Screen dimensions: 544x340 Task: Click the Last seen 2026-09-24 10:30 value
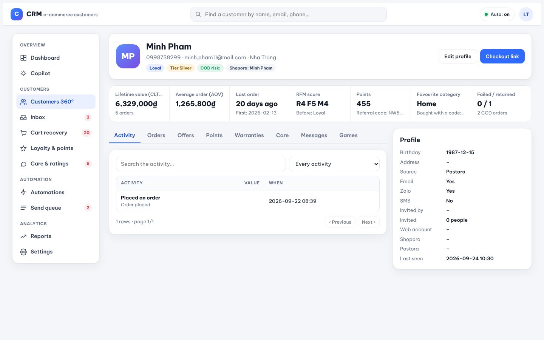point(470,259)
